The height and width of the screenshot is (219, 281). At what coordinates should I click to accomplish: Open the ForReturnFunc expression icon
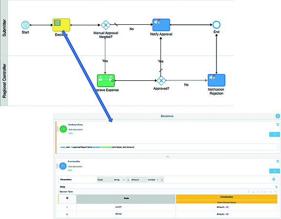(x=63, y=129)
